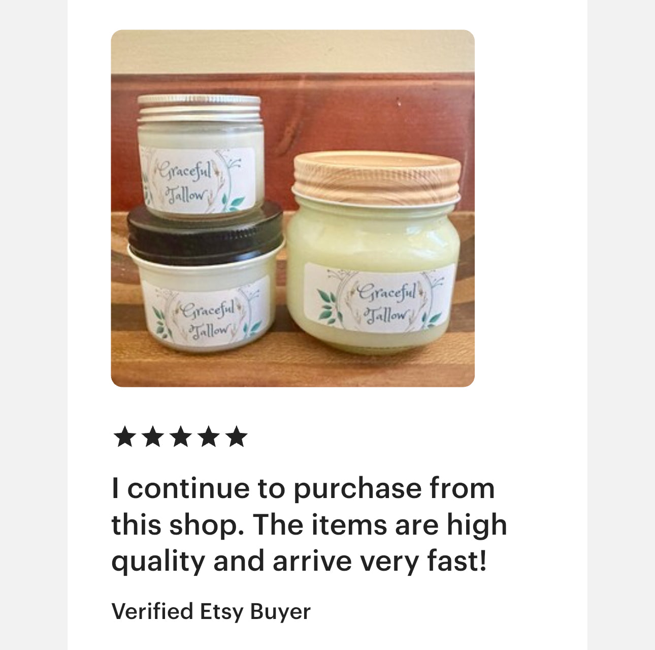Screen dimensions: 655x650
Task: Select the fifth and last rating star
Action: pos(237,437)
